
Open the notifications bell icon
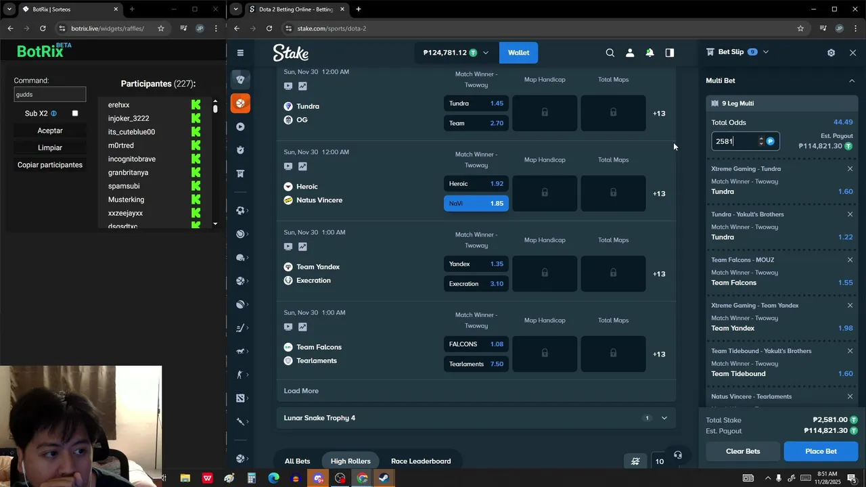pos(649,53)
